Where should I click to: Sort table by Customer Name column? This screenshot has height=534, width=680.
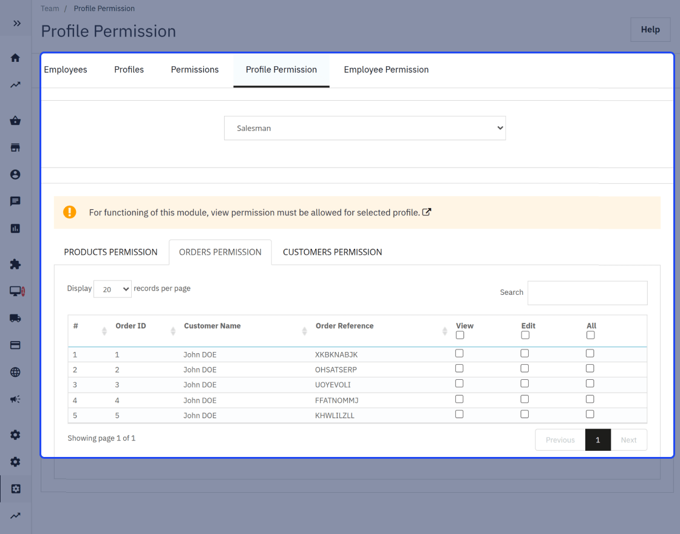pos(304,331)
